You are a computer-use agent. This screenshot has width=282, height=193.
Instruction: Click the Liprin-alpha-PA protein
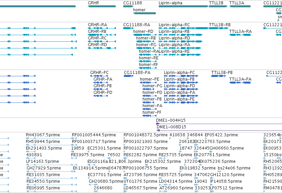[181, 96]
